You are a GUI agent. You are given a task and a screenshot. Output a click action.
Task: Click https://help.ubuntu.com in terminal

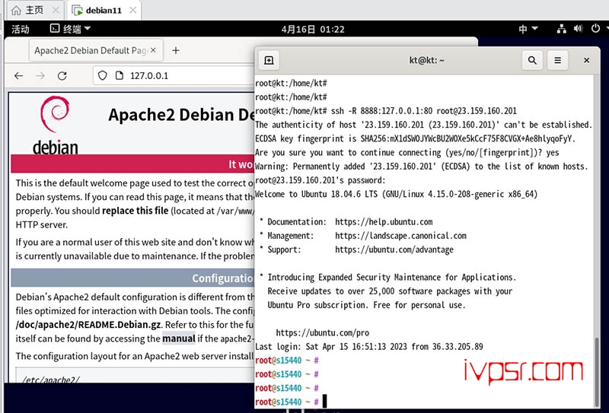point(384,222)
